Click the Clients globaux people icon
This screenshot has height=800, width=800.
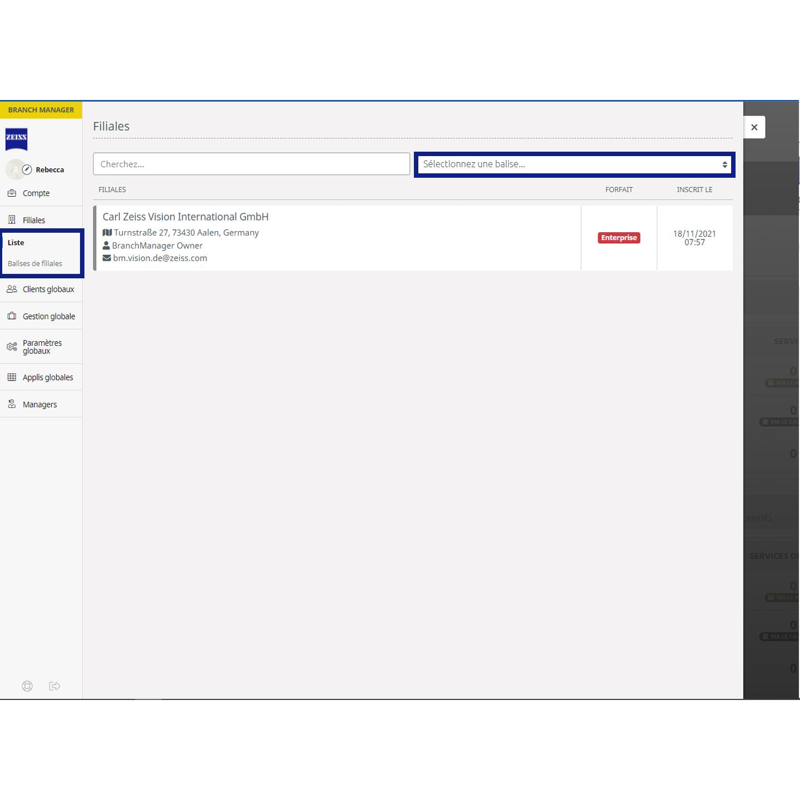tap(12, 289)
